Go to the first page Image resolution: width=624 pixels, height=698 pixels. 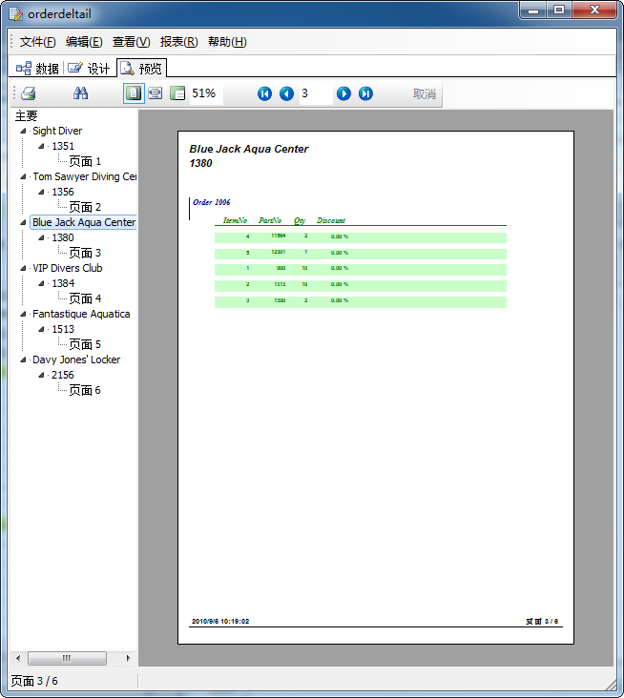click(264, 93)
